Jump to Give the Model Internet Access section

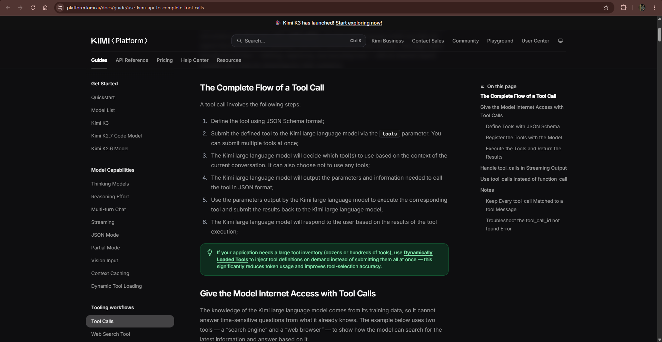click(x=522, y=111)
